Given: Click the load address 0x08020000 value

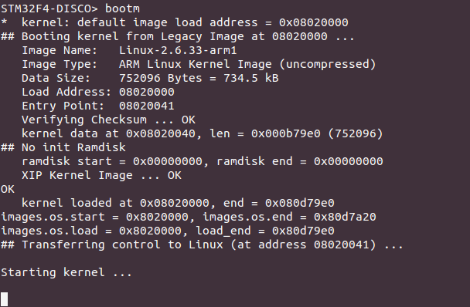Looking at the screenshot, I should click(314, 22).
